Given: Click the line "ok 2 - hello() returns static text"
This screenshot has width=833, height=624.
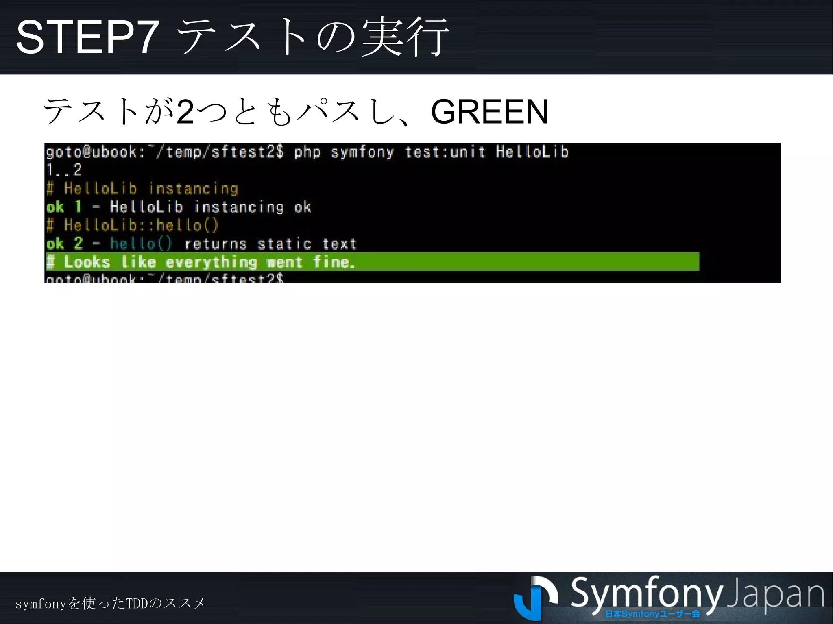Looking at the screenshot, I should click(x=201, y=244).
